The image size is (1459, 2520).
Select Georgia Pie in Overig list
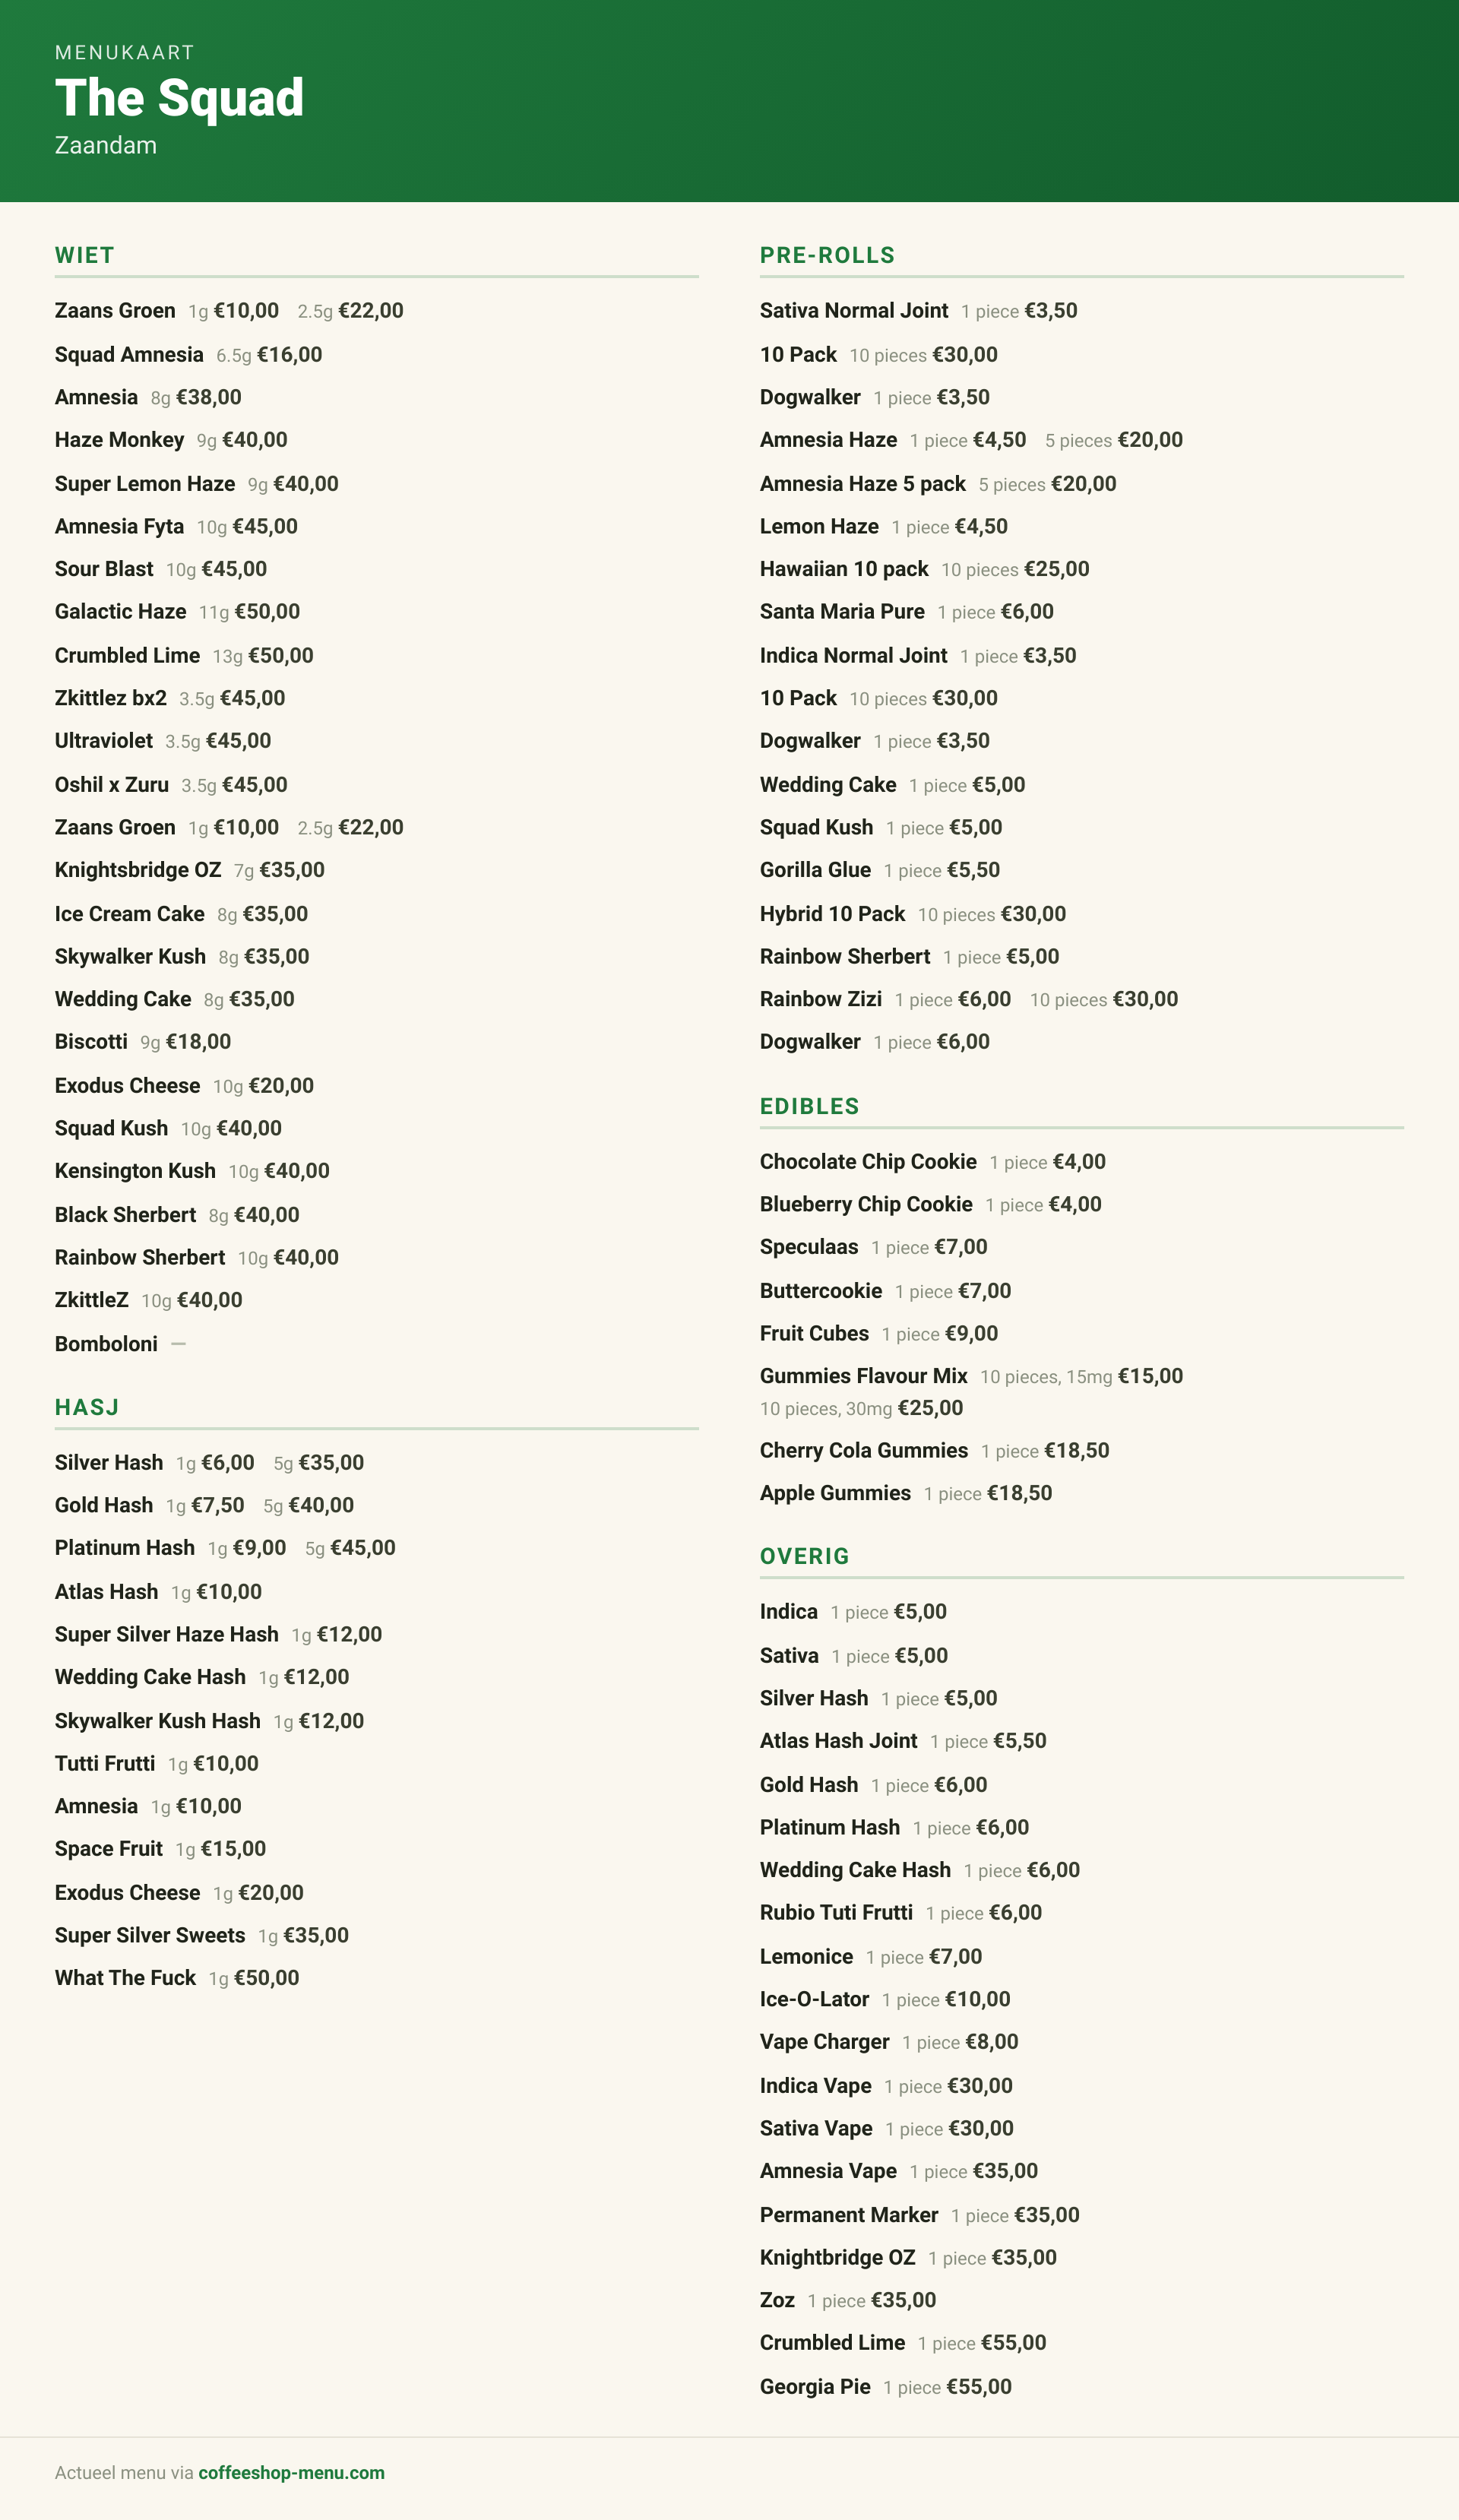pyautogui.click(x=815, y=2386)
